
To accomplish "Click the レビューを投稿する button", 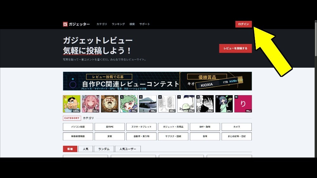I will click(x=235, y=48).
